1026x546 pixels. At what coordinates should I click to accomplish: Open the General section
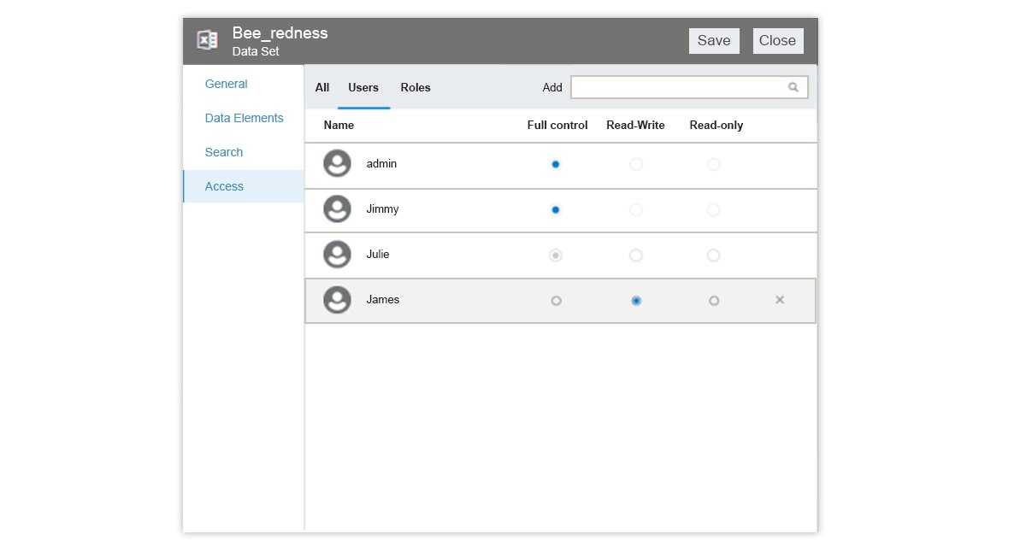tap(227, 84)
